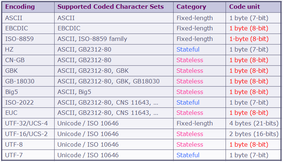The height and width of the screenshot is (162, 283).
Task: Click the "Supported Coded Character Sets" header
Action: click(111, 7)
